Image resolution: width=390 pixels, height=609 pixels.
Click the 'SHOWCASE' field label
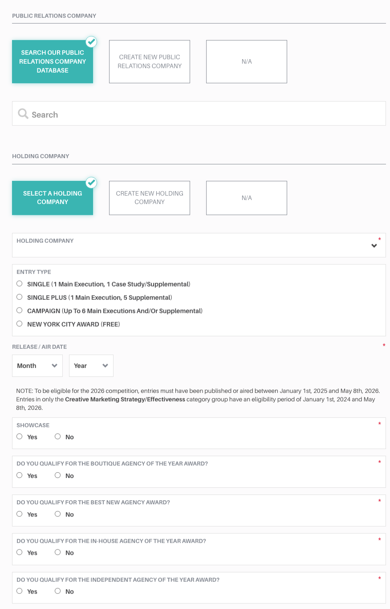point(33,425)
